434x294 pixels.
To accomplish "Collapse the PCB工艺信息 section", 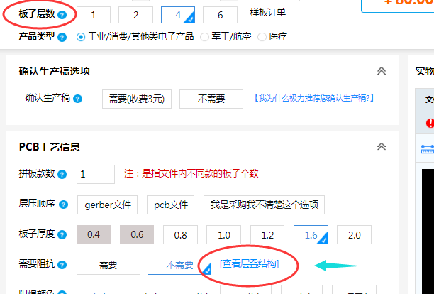I will (x=381, y=147).
